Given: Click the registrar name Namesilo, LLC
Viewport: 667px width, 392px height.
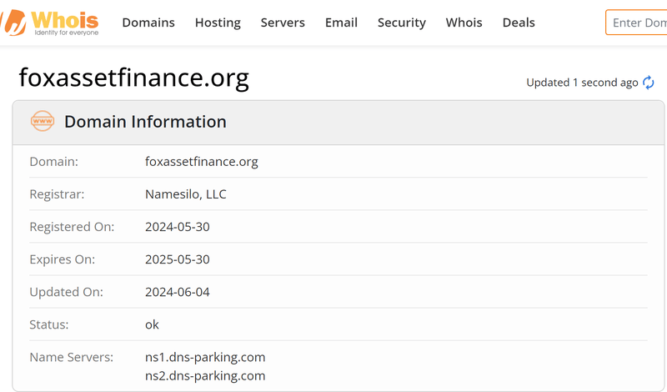Looking at the screenshot, I should pos(186,194).
